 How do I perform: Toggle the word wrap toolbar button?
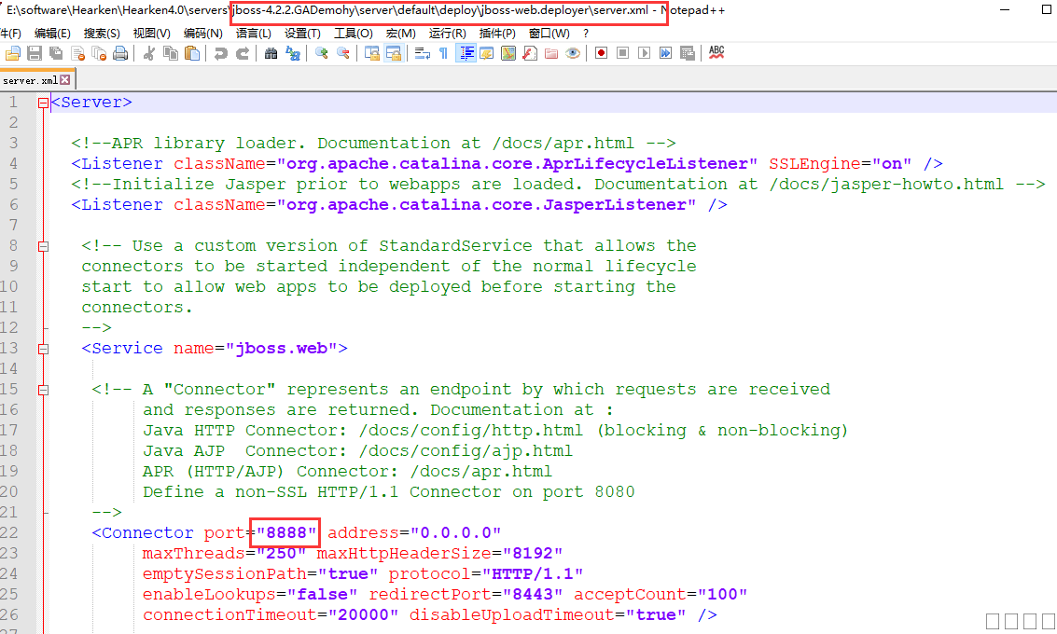point(422,54)
